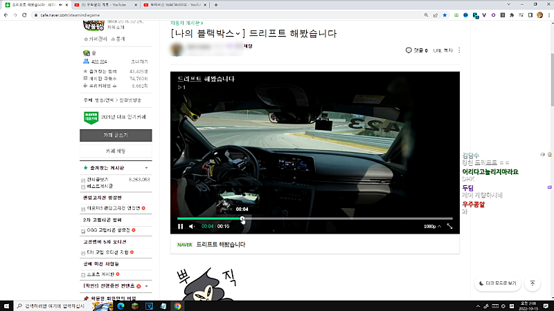
Task: Click the 카페관리 gear link
Action: coord(96,39)
